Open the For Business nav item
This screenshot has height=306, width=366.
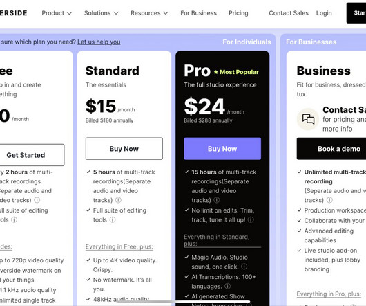coord(198,13)
